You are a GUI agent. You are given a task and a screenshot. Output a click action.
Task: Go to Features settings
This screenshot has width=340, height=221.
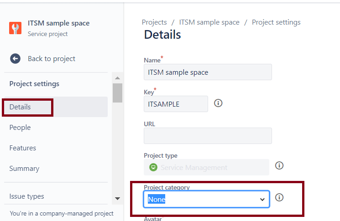click(23, 148)
